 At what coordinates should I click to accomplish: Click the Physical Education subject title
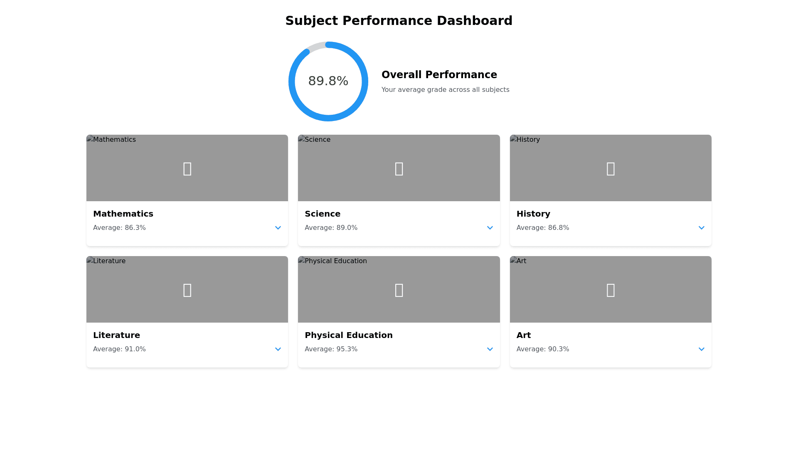coord(348,335)
